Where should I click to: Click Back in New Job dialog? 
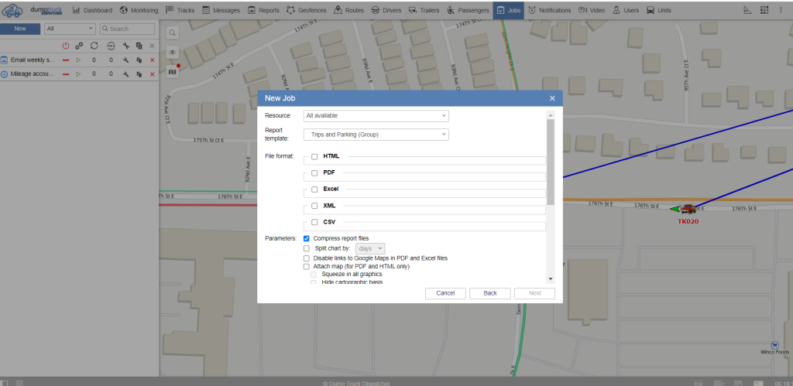click(x=490, y=293)
